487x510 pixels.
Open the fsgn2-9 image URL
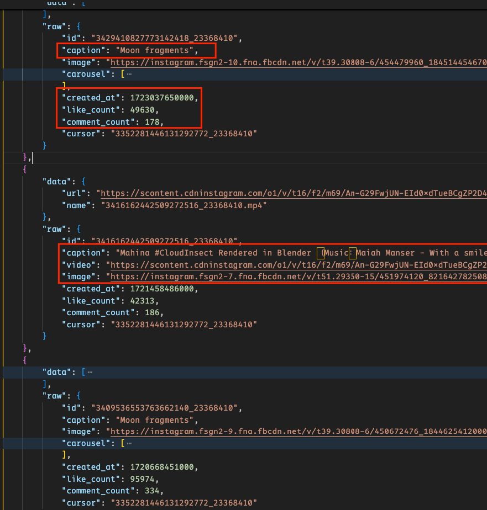[299, 432]
